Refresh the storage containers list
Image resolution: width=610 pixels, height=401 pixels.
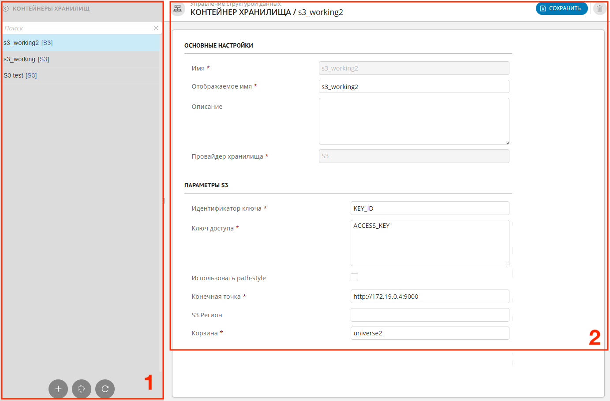(105, 389)
